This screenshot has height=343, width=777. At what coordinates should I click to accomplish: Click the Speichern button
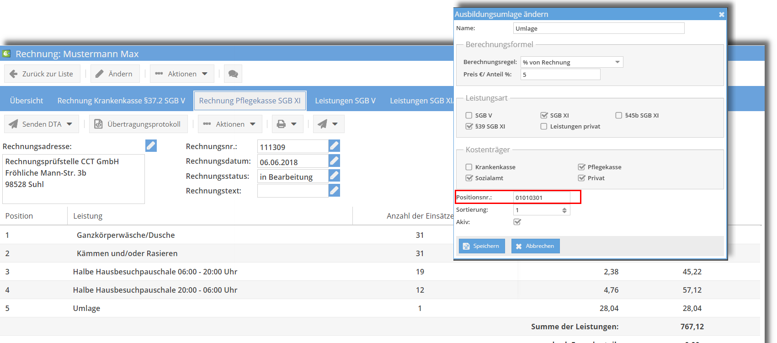482,246
